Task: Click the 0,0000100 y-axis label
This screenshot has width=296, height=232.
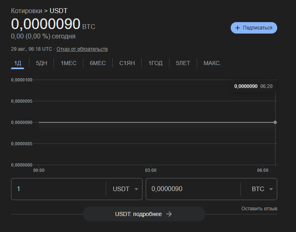Action: pos(22,80)
